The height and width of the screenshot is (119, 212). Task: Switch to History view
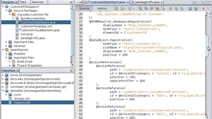[x=102, y=8]
